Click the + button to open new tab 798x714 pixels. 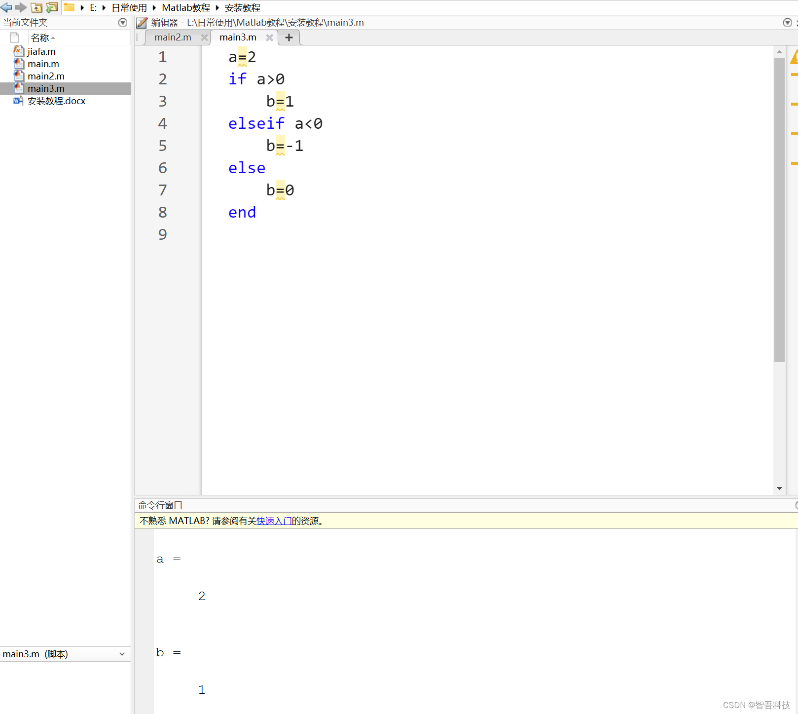(289, 37)
